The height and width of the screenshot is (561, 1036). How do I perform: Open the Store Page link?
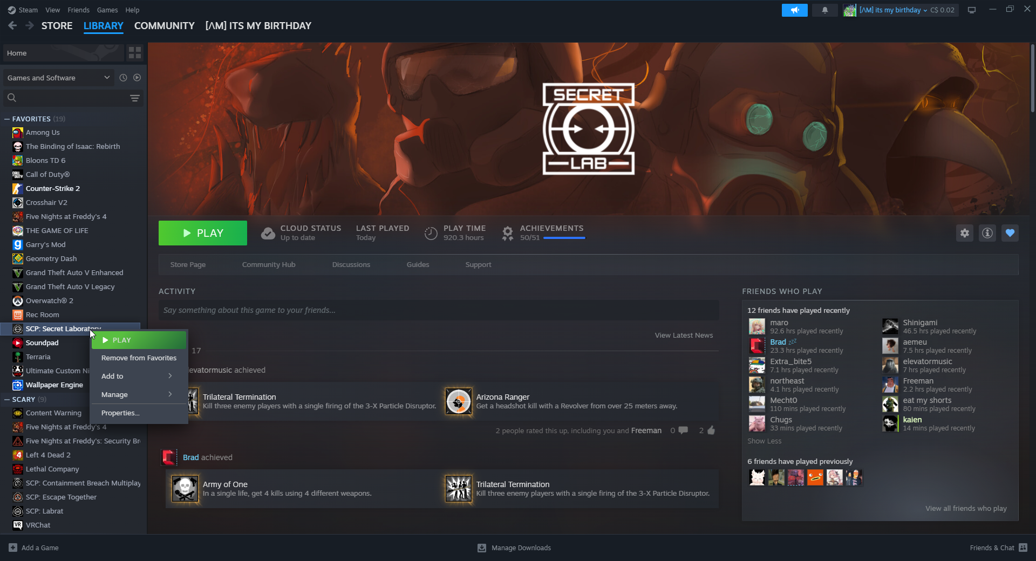pos(188,265)
